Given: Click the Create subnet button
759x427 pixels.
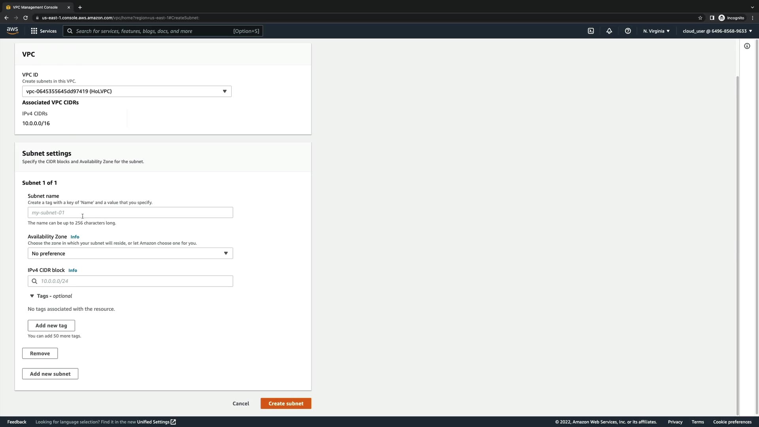Looking at the screenshot, I should point(286,403).
